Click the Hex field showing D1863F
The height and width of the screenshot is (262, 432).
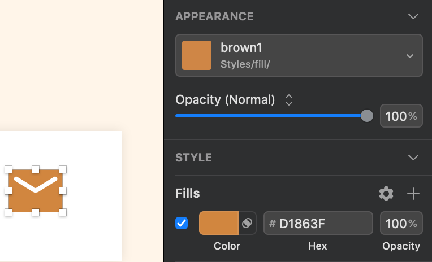(318, 223)
